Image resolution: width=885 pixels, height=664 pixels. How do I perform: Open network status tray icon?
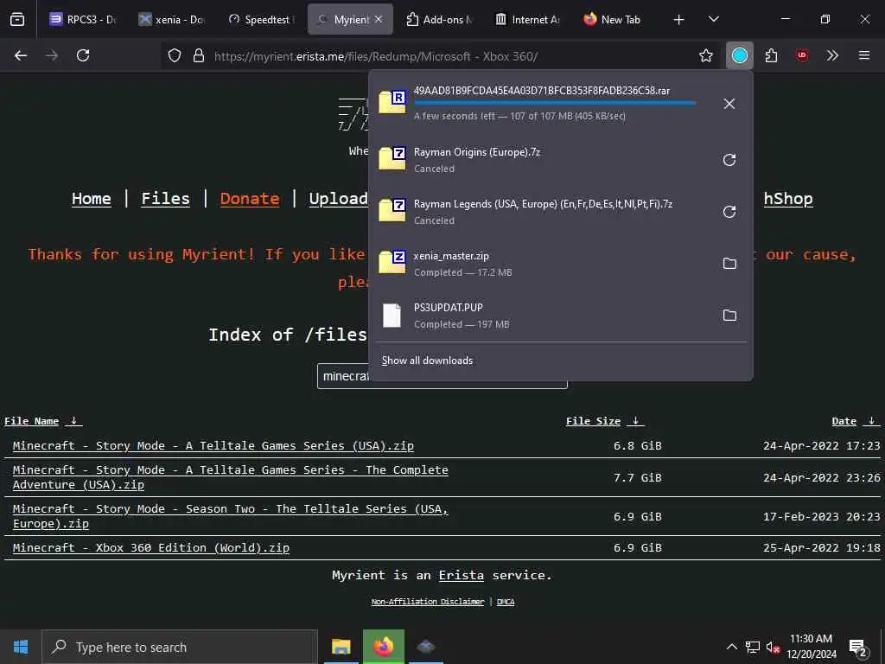click(x=753, y=647)
